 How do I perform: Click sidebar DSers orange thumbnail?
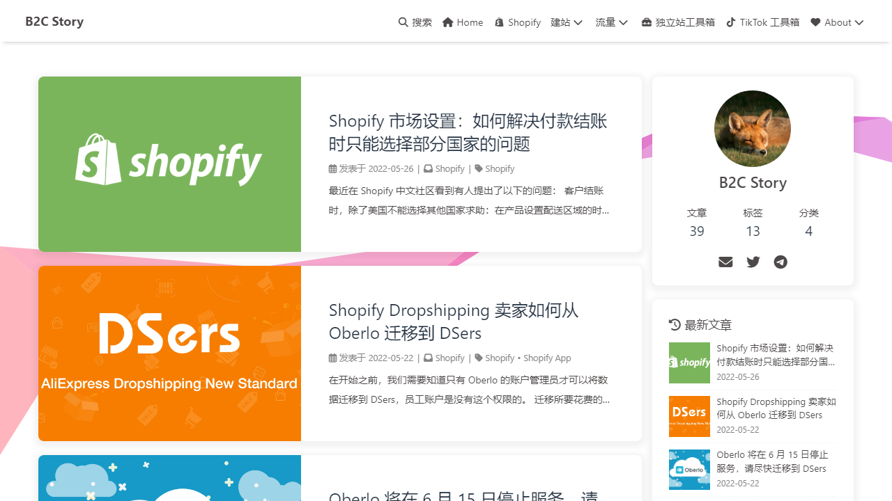coord(689,416)
